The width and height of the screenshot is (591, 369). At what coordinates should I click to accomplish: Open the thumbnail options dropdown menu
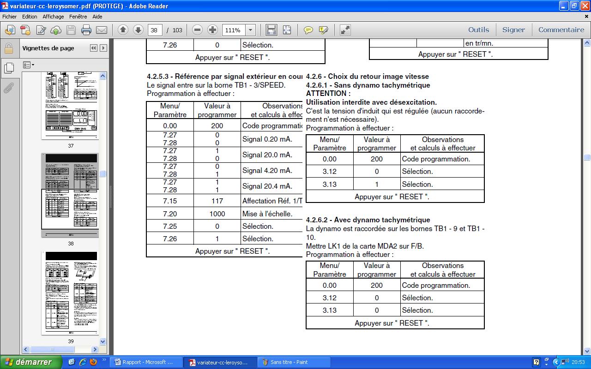pyautogui.click(x=29, y=65)
